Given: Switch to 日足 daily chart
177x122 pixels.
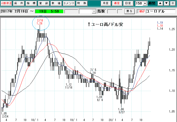Looking at the screenshot, I should 128,3.
